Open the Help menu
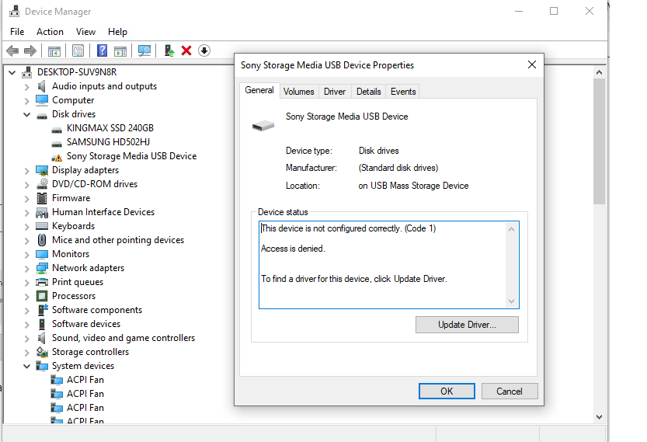The width and height of the screenshot is (647, 442). [x=117, y=32]
